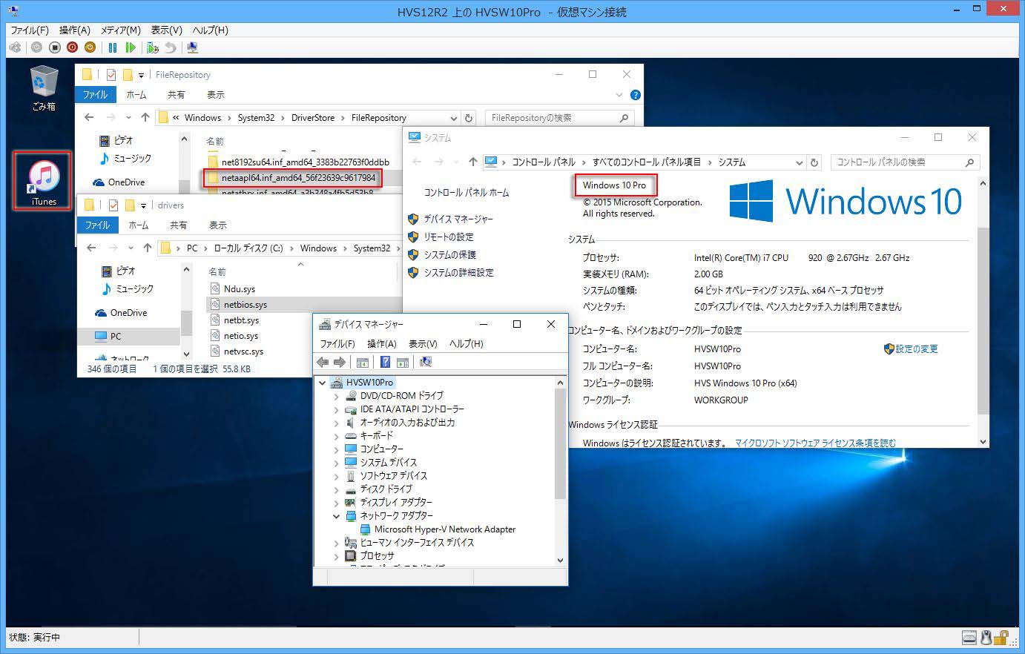This screenshot has width=1025, height=654.
Task: Refresh the System control panel address bar
Action: click(814, 162)
